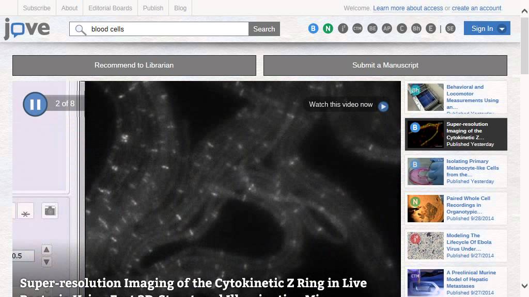Click thumbnail of Behavioral and Locomotor article

pos(426,97)
